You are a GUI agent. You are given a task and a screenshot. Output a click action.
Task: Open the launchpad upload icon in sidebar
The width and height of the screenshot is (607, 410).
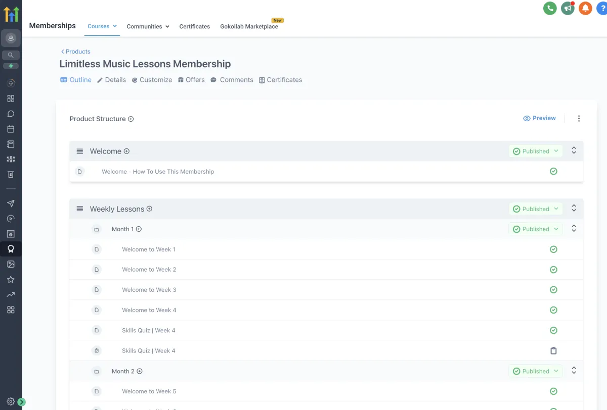11,83
